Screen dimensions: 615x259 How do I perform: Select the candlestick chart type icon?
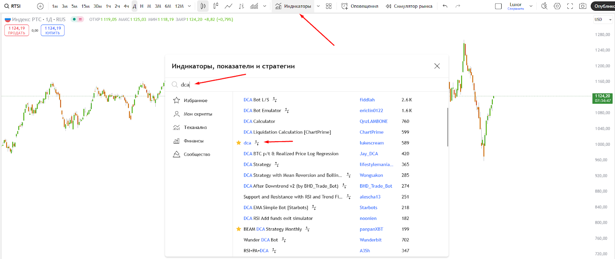pyautogui.click(x=203, y=6)
